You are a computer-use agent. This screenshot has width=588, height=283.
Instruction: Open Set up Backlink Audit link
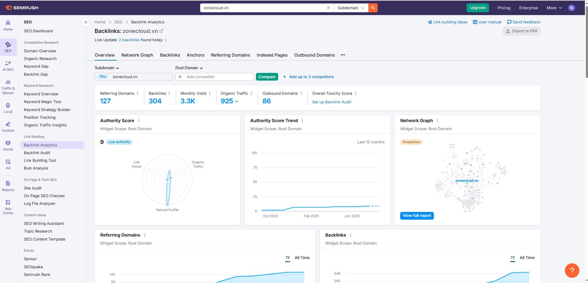coord(332,102)
